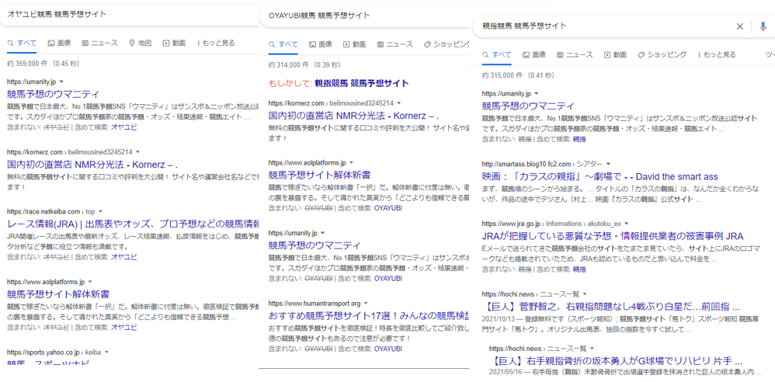Open aolplatforms.jp URL dropdown in OYAYUBI競馬 results
This screenshot has height=382, width=775.
click(x=352, y=162)
